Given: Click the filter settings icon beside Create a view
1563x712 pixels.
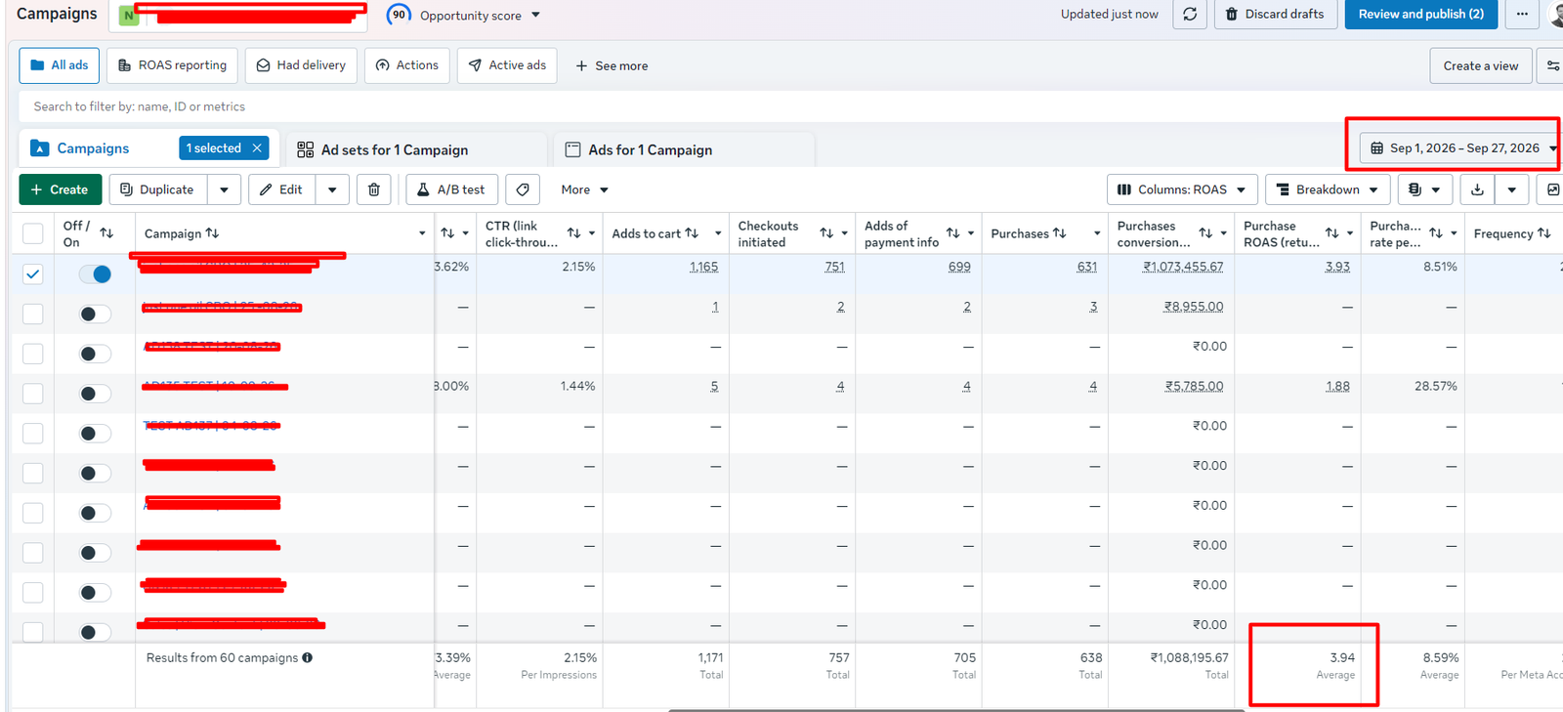Looking at the screenshot, I should click(1551, 65).
